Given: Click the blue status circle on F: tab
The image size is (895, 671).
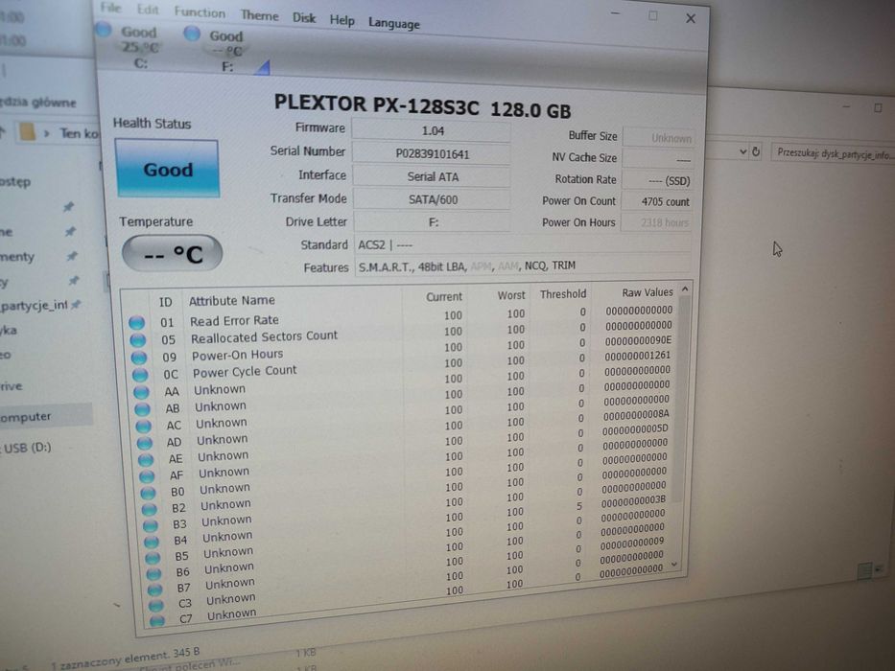Looking at the screenshot, I should click(x=192, y=34).
